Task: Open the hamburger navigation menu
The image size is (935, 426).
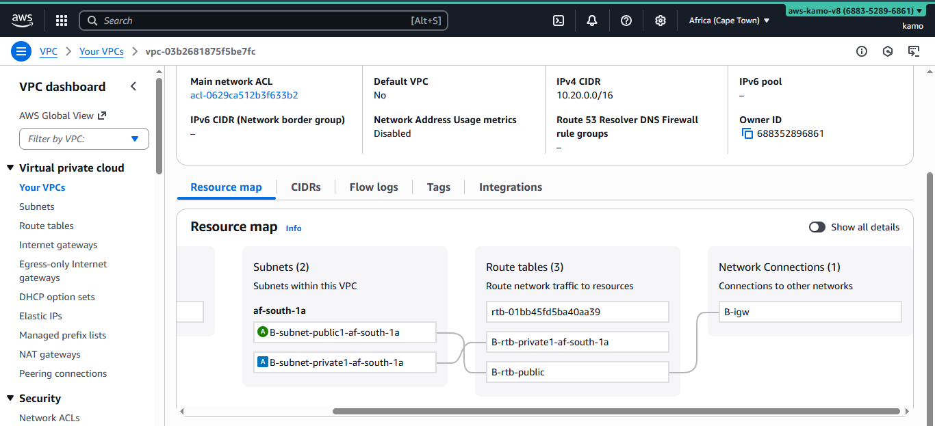Action: click(x=21, y=51)
